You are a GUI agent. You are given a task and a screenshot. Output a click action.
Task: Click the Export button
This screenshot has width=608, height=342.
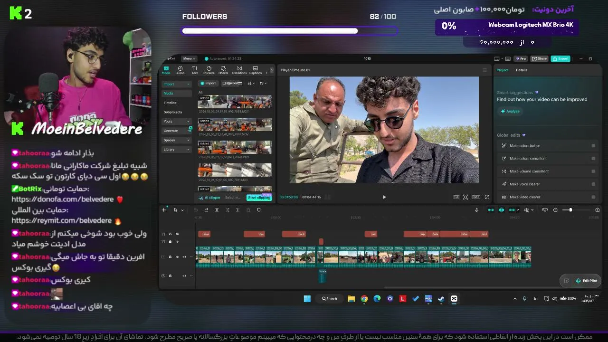[x=561, y=59]
